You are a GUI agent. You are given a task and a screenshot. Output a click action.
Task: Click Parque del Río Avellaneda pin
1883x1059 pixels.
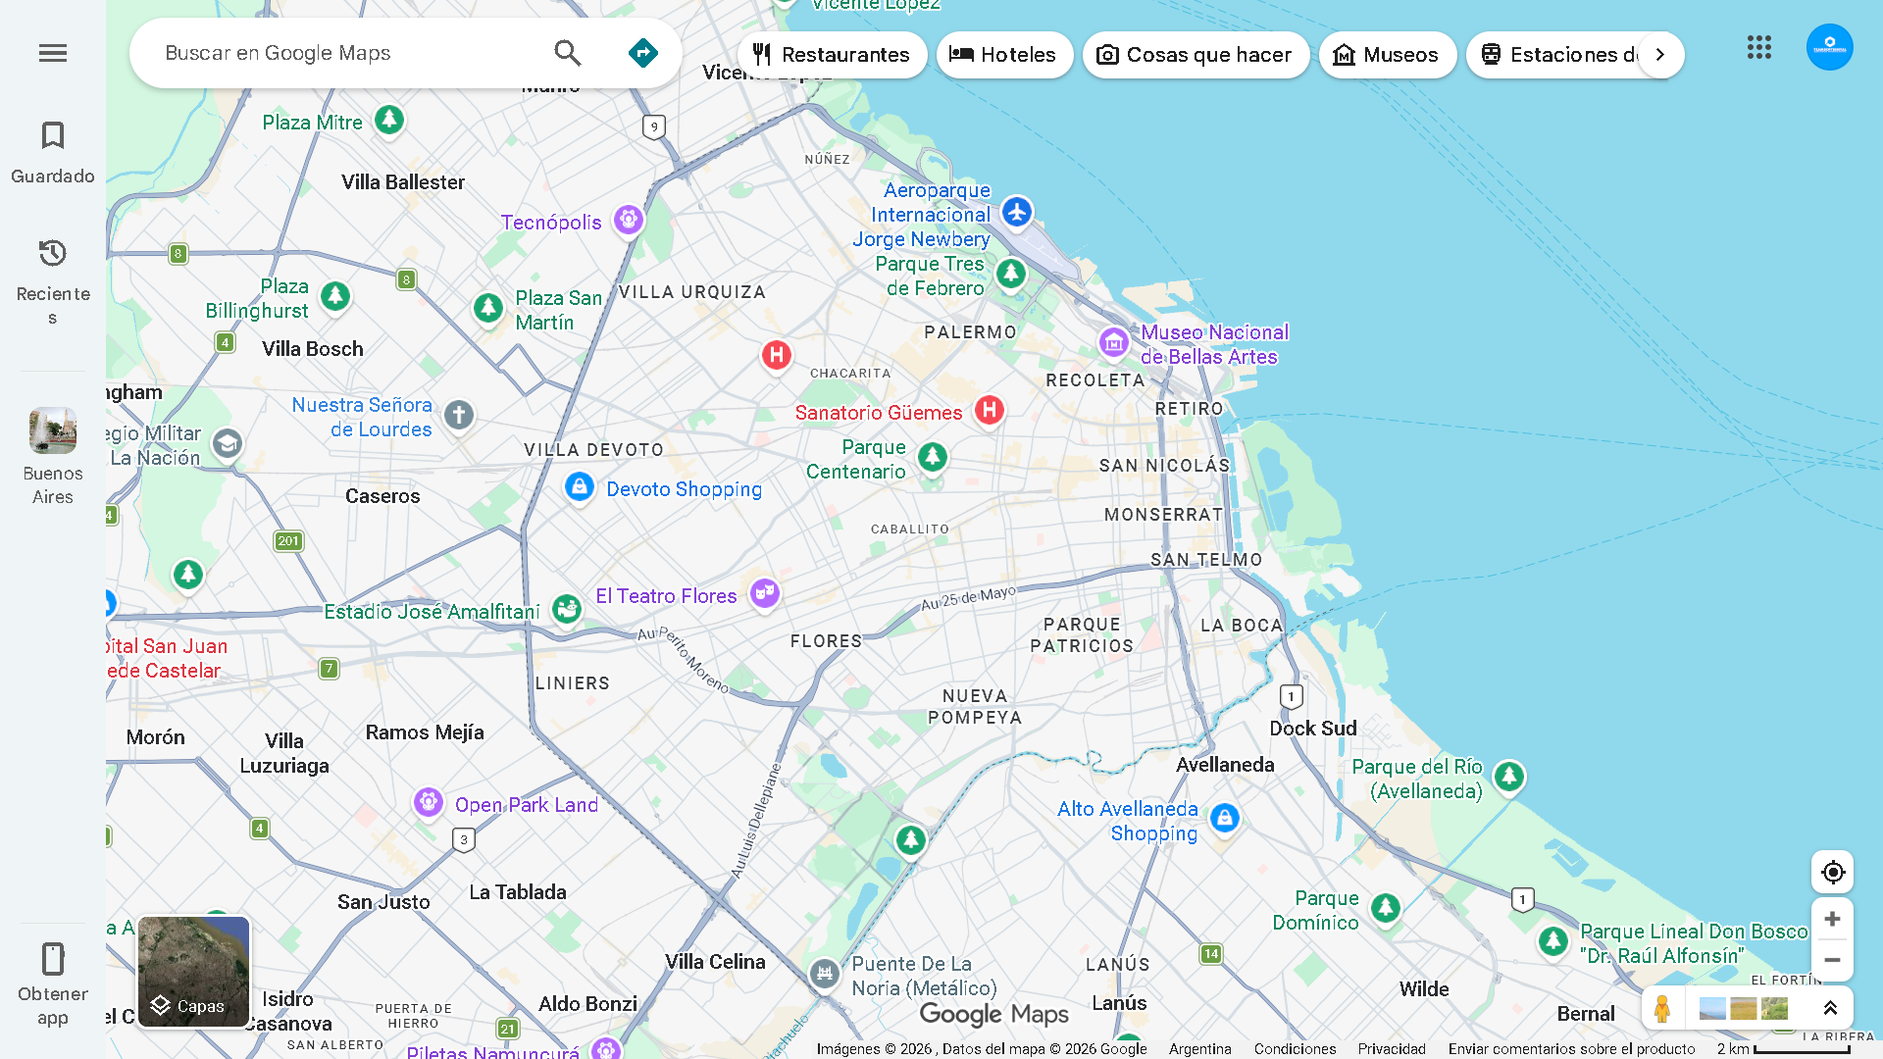pyautogui.click(x=1509, y=778)
